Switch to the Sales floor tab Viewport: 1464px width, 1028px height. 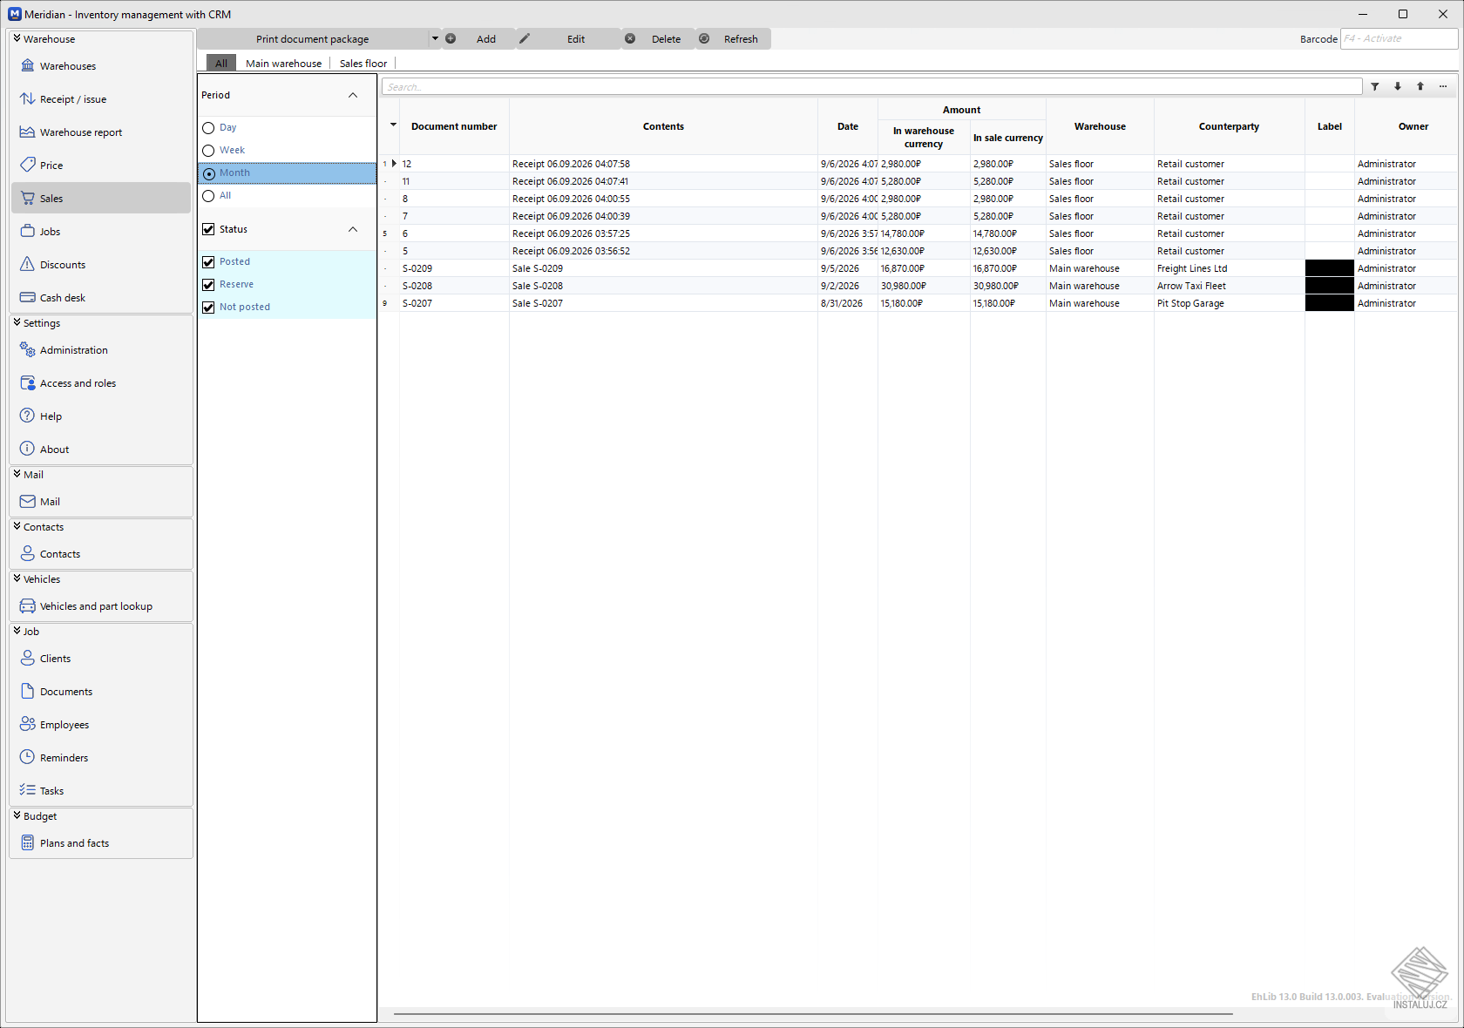363,64
